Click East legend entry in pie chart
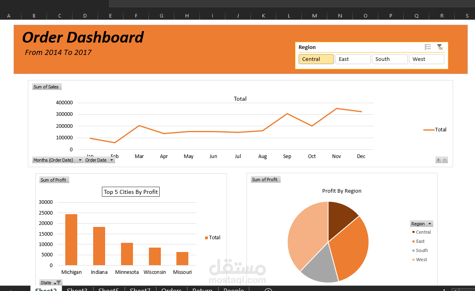475x291 pixels. (418, 241)
